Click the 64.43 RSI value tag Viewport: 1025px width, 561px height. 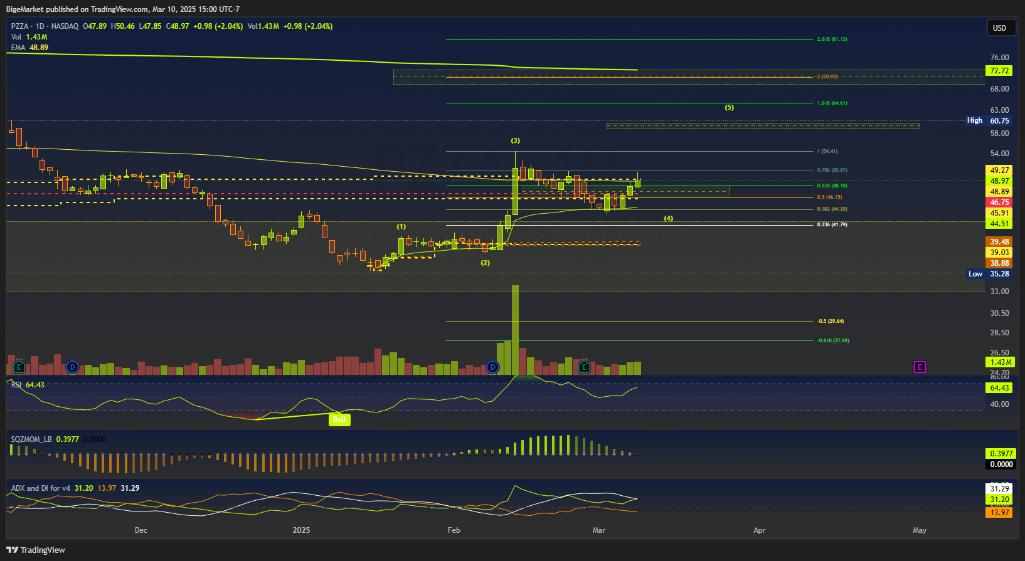tap(999, 388)
